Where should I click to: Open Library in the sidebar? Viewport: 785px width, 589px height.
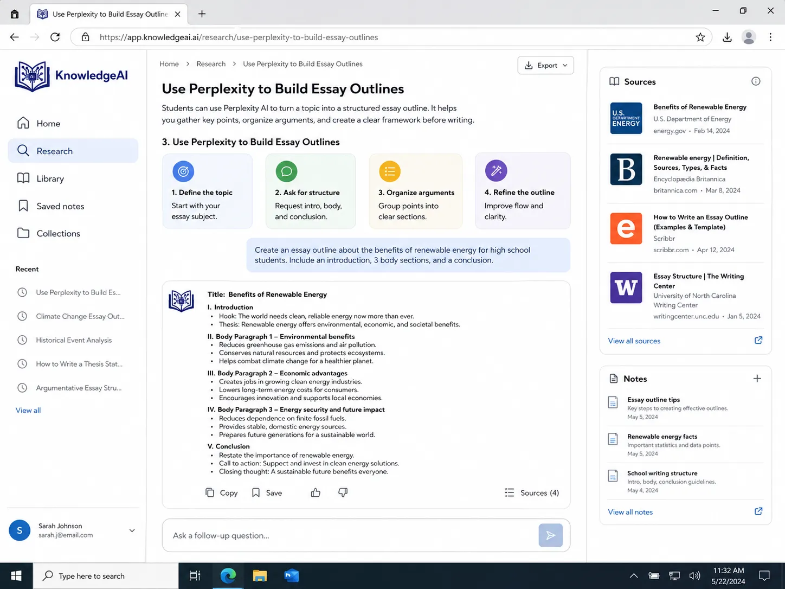[x=73, y=178]
